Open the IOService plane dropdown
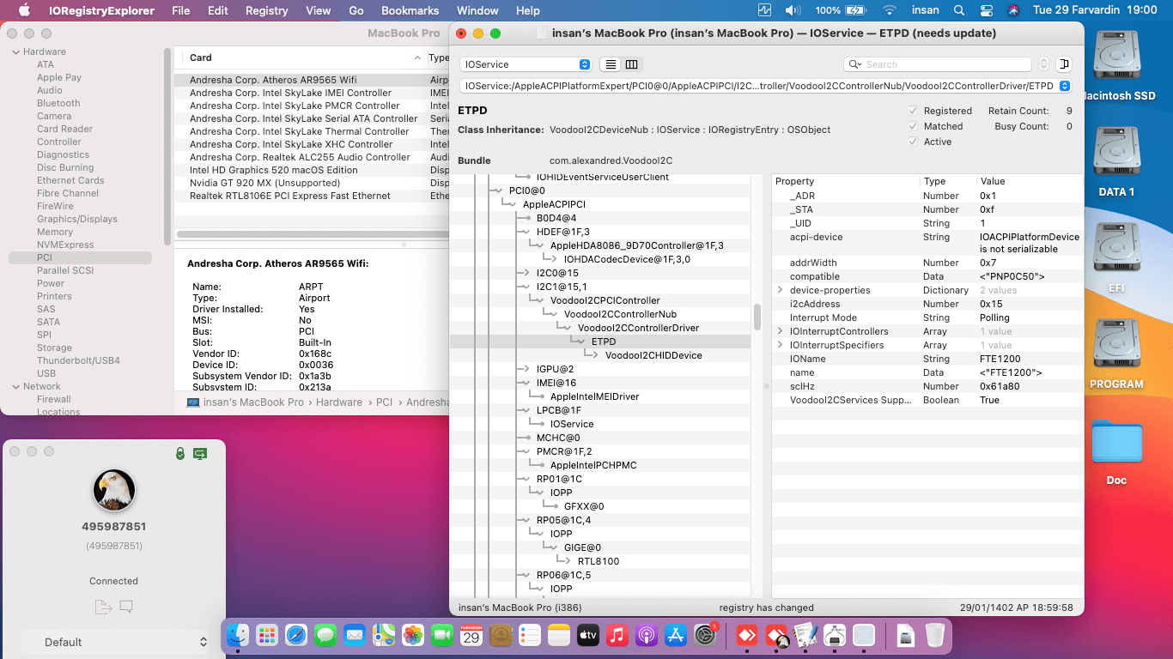Image resolution: width=1173 pixels, height=659 pixels. pos(526,64)
